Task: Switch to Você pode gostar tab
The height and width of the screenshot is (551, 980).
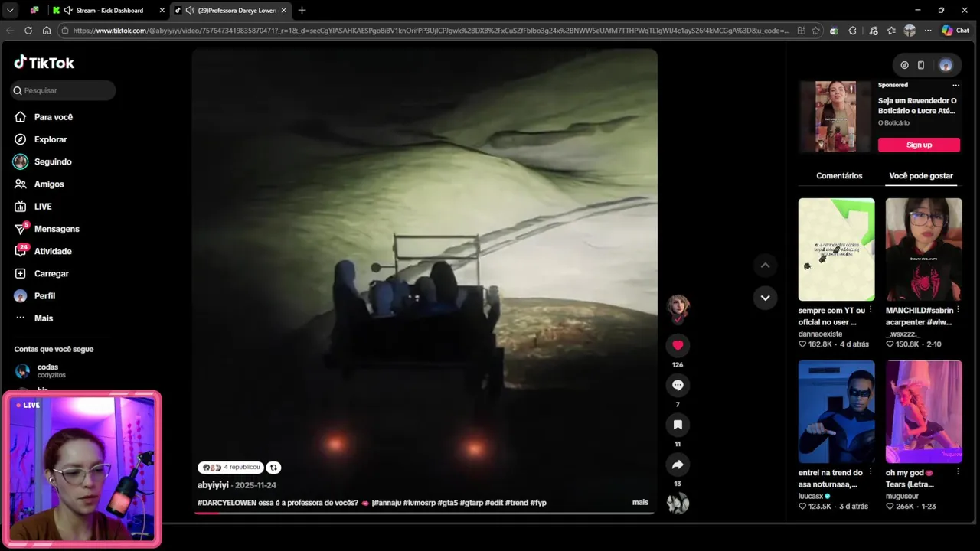Action: [921, 176]
